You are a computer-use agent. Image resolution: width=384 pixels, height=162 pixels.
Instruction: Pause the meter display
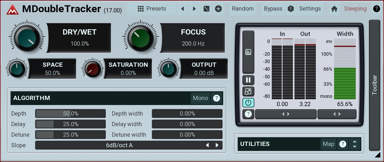(x=248, y=80)
